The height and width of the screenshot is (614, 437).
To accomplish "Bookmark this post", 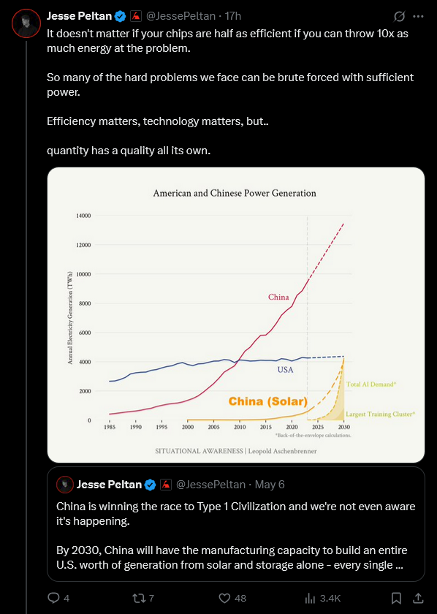I will [396, 598].
